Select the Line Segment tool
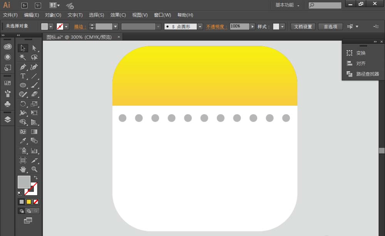This screenshot has width=385, height=236. (34, 76)
